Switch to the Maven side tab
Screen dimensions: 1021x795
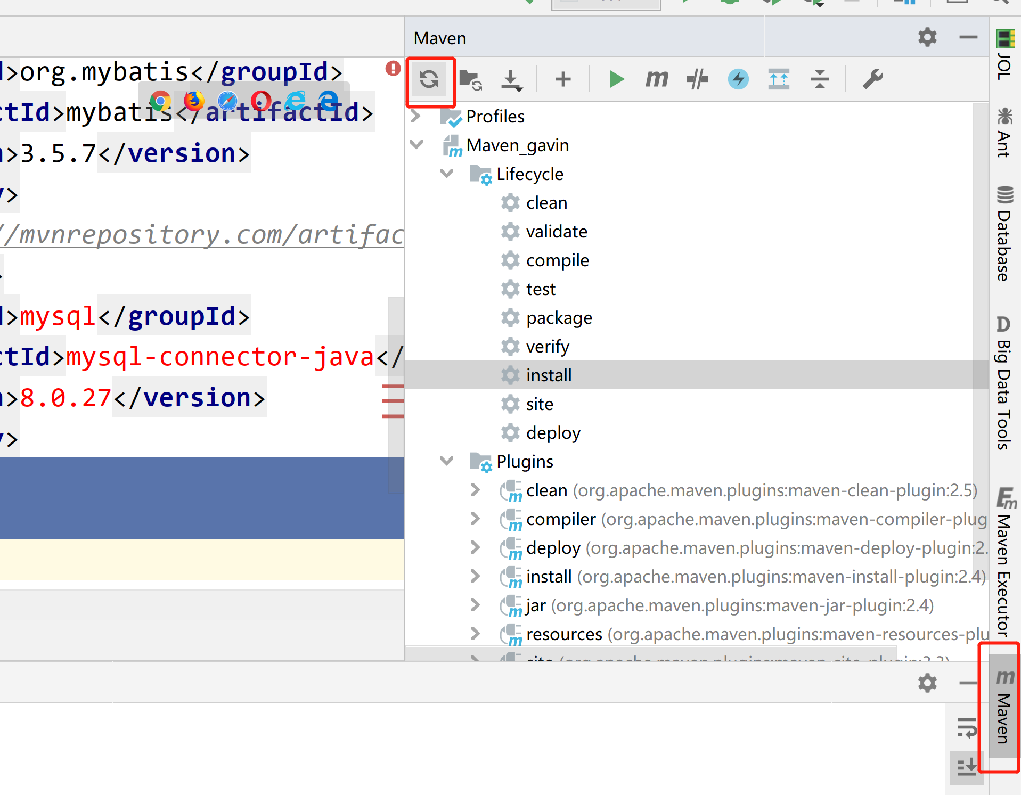pos(1003,706)
